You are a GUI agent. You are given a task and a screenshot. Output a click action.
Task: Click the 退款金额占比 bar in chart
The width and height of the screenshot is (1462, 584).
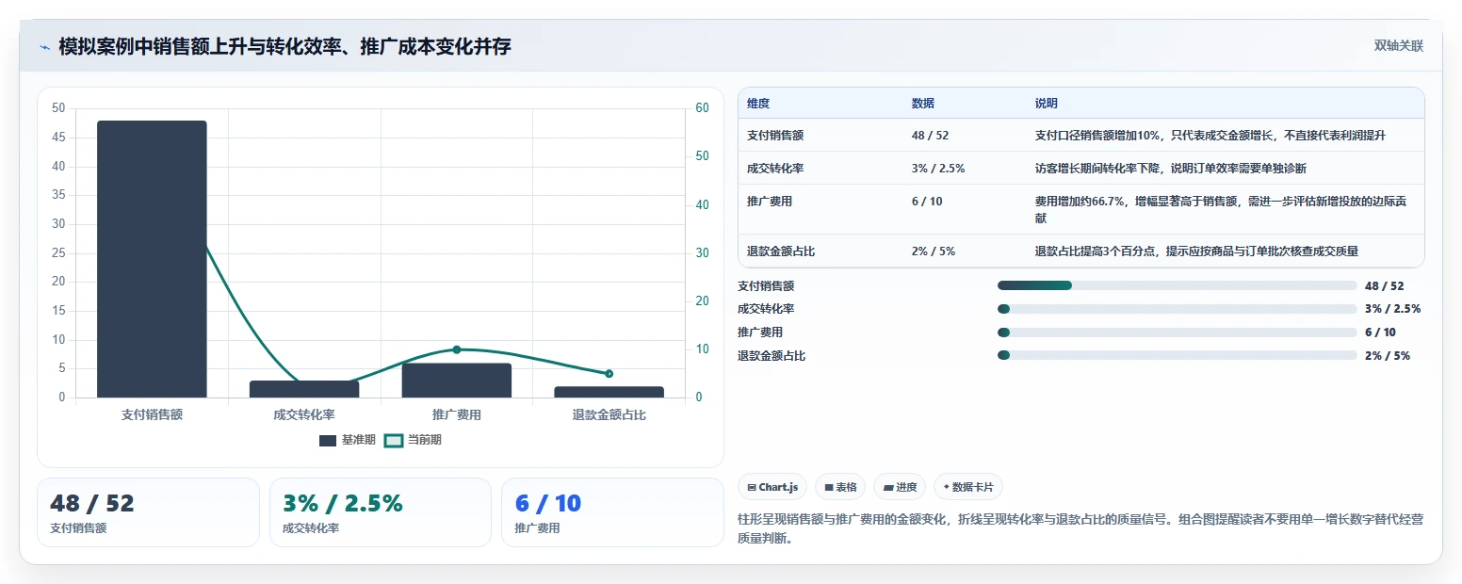pos(609,392)
